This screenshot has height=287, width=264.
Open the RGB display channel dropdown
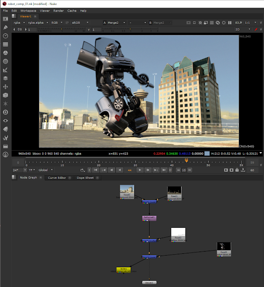57,23
